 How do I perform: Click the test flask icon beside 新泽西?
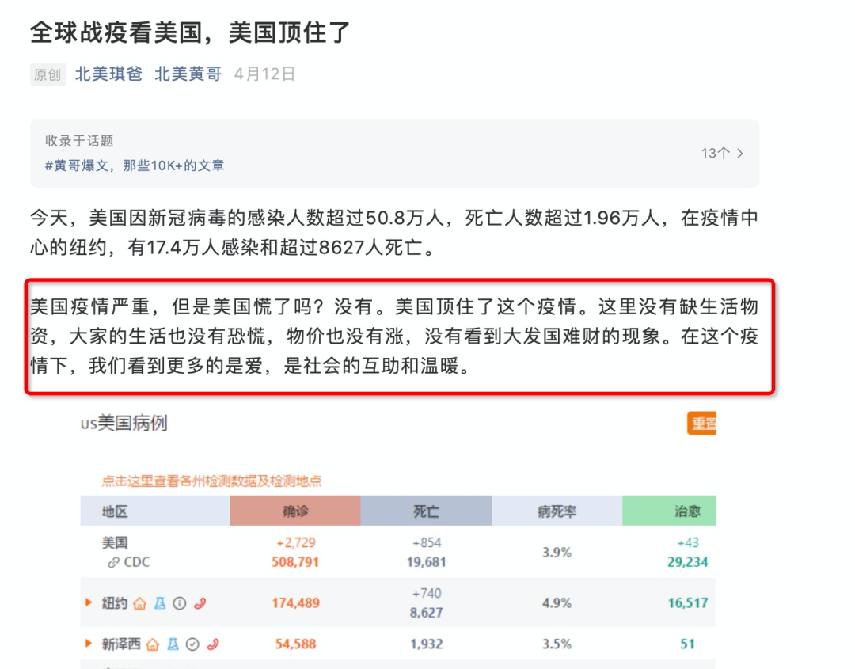pyautogui.click(x=173, y=644)
